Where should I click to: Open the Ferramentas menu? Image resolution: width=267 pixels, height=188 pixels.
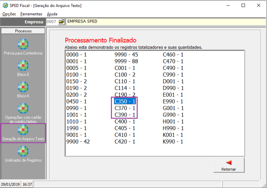31,14
